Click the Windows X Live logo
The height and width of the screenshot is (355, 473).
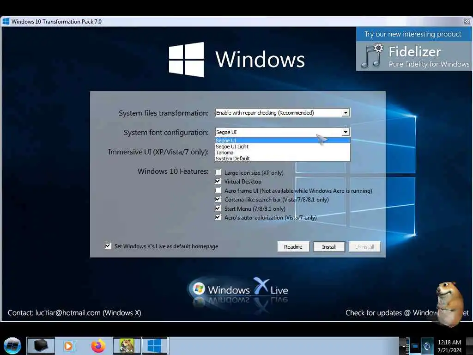point(238,290)
